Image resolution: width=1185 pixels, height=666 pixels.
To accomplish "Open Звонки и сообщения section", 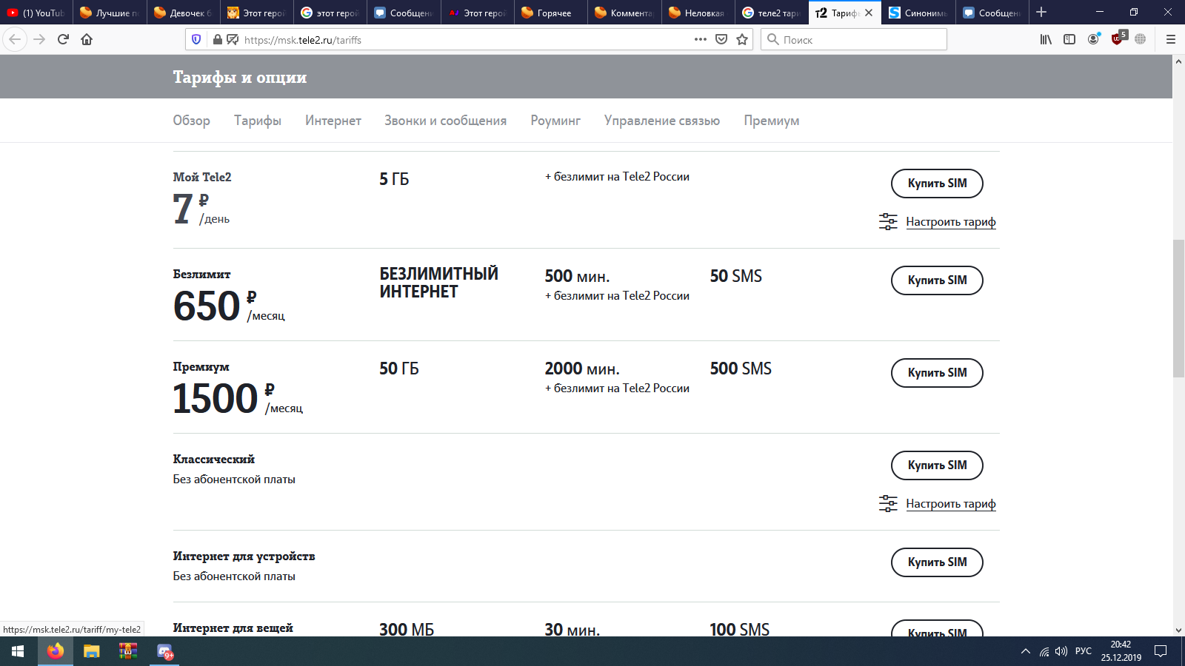I will (445, 121).
